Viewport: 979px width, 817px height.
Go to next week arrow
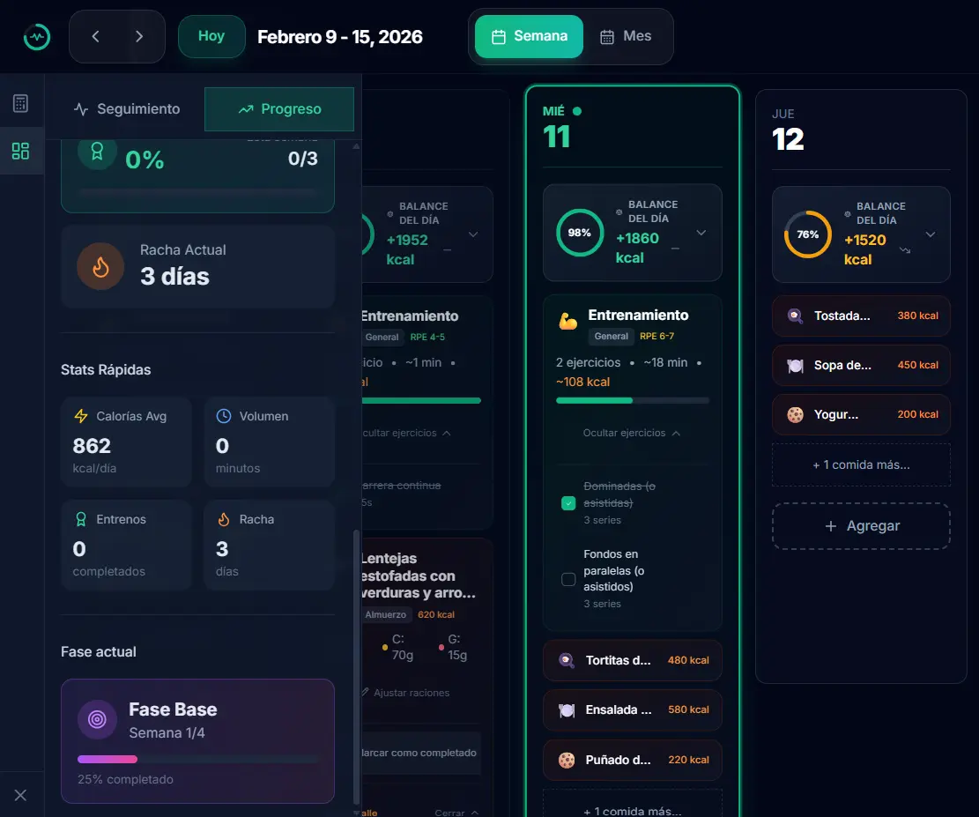139,36
